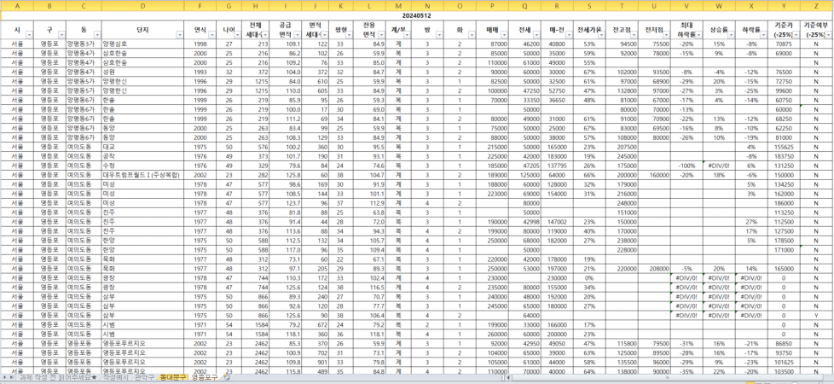Open the filter dropdown for 전용 면적 column

point(379,35)
